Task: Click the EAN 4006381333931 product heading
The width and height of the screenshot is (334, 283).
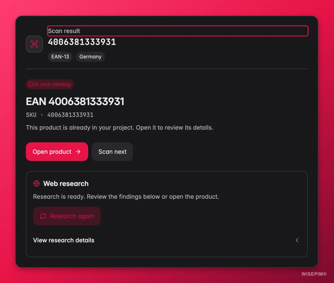Action: pyautogui.click(x=75, y=101)
